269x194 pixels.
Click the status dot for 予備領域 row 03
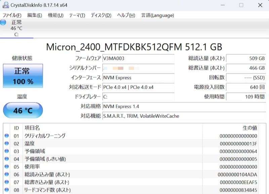pos(7,151)
